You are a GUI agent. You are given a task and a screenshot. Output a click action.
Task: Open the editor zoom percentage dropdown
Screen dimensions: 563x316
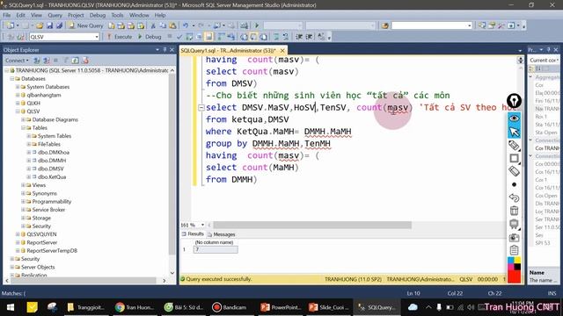coord(202,225)
